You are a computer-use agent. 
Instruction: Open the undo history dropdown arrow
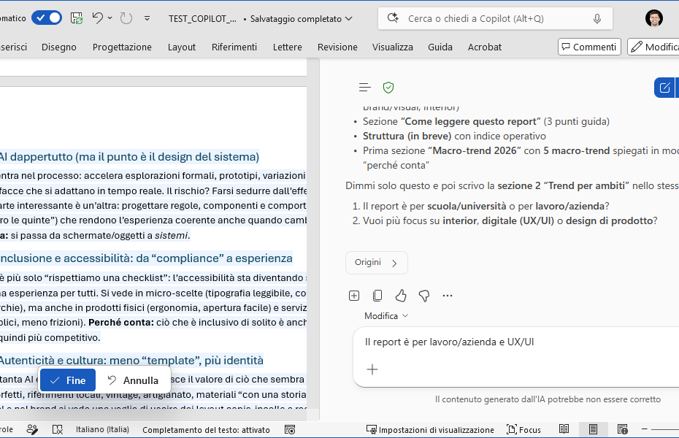point(110,18)
